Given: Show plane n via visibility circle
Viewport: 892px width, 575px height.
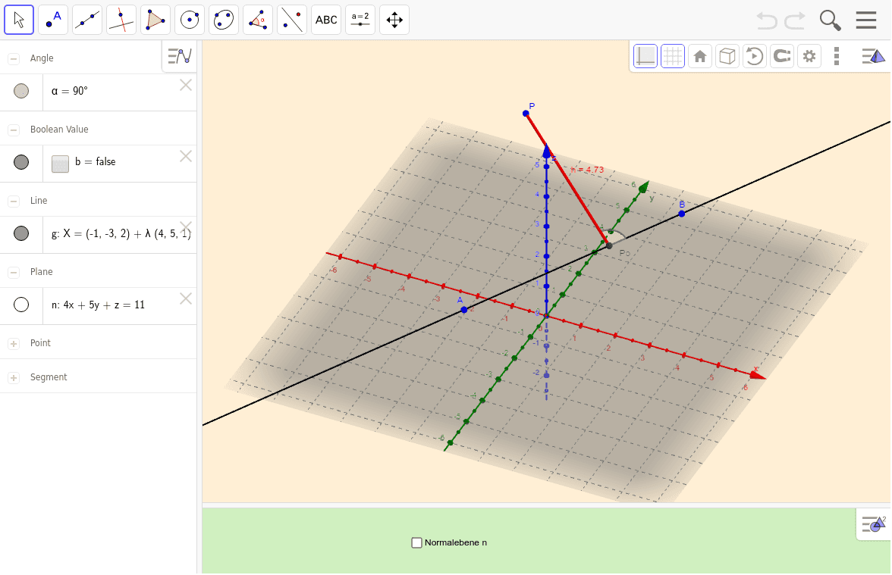Looking at the screenshot, I should pos(21,305).
